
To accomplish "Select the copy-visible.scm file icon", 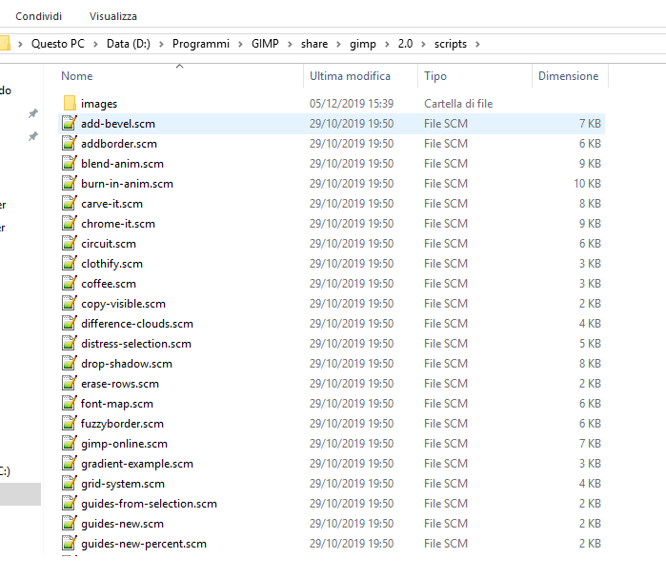I will [x=70, y=303].
